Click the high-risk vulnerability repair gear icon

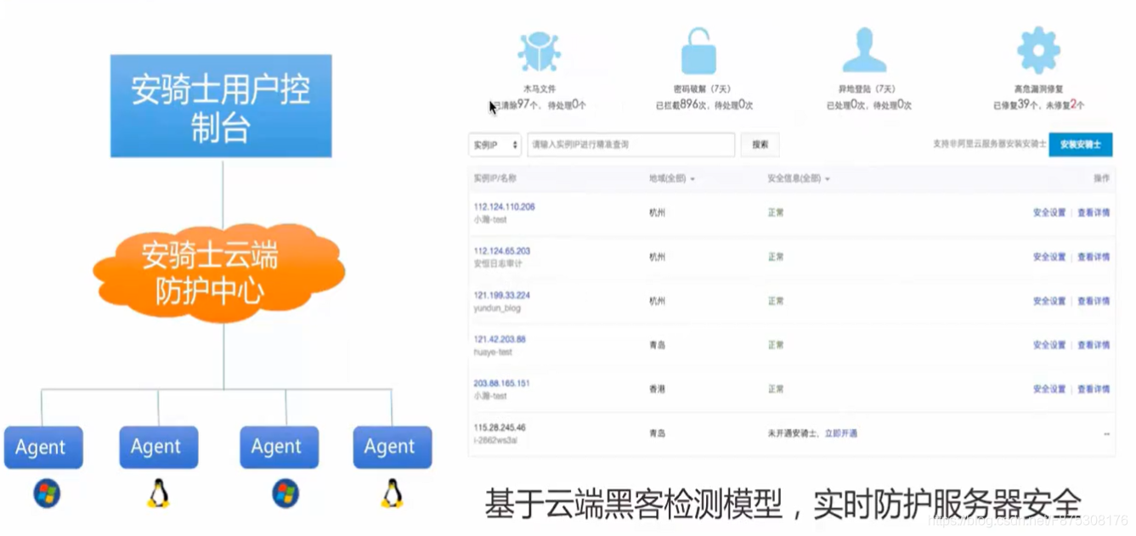click(x=1038, y=51)
